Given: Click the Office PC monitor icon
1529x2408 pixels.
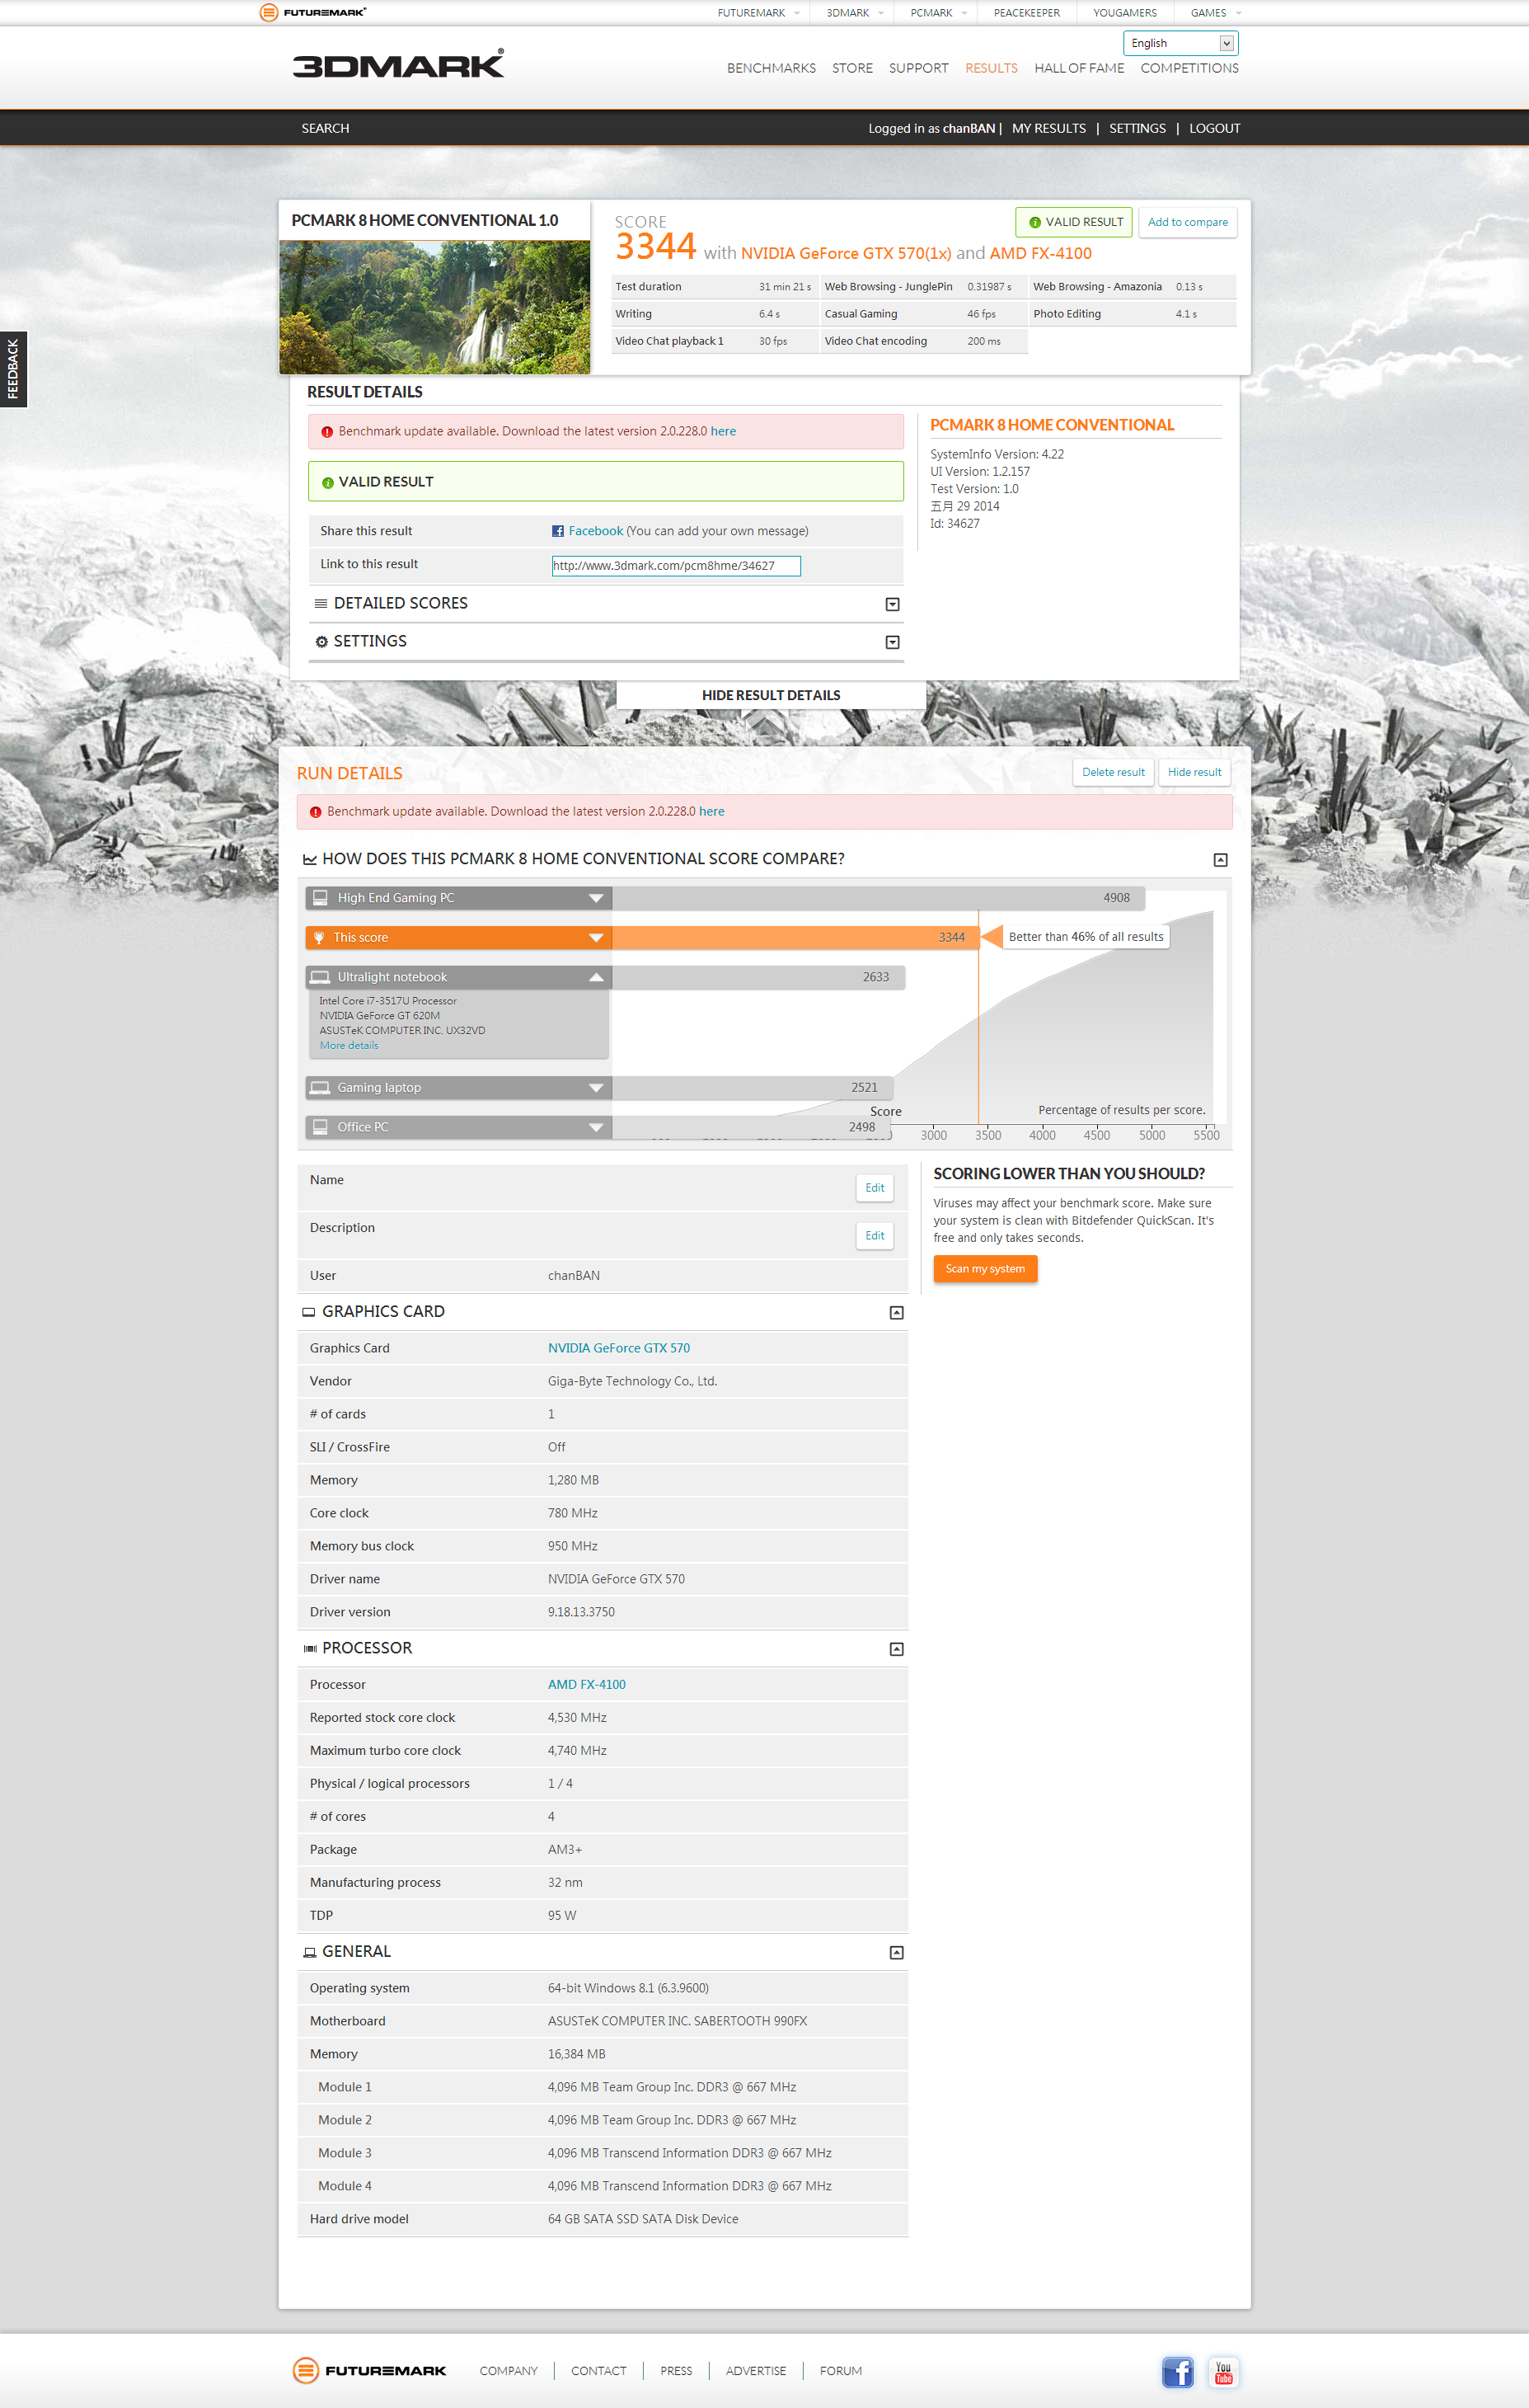Looking at the screenshot, I should pyautogui.click(x=320, y=1127).
